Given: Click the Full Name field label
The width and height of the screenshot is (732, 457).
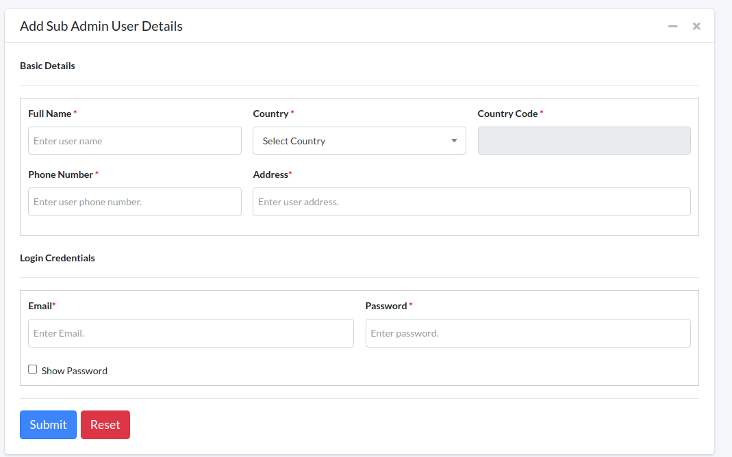Looking at the screenshot, I should 49,114.
